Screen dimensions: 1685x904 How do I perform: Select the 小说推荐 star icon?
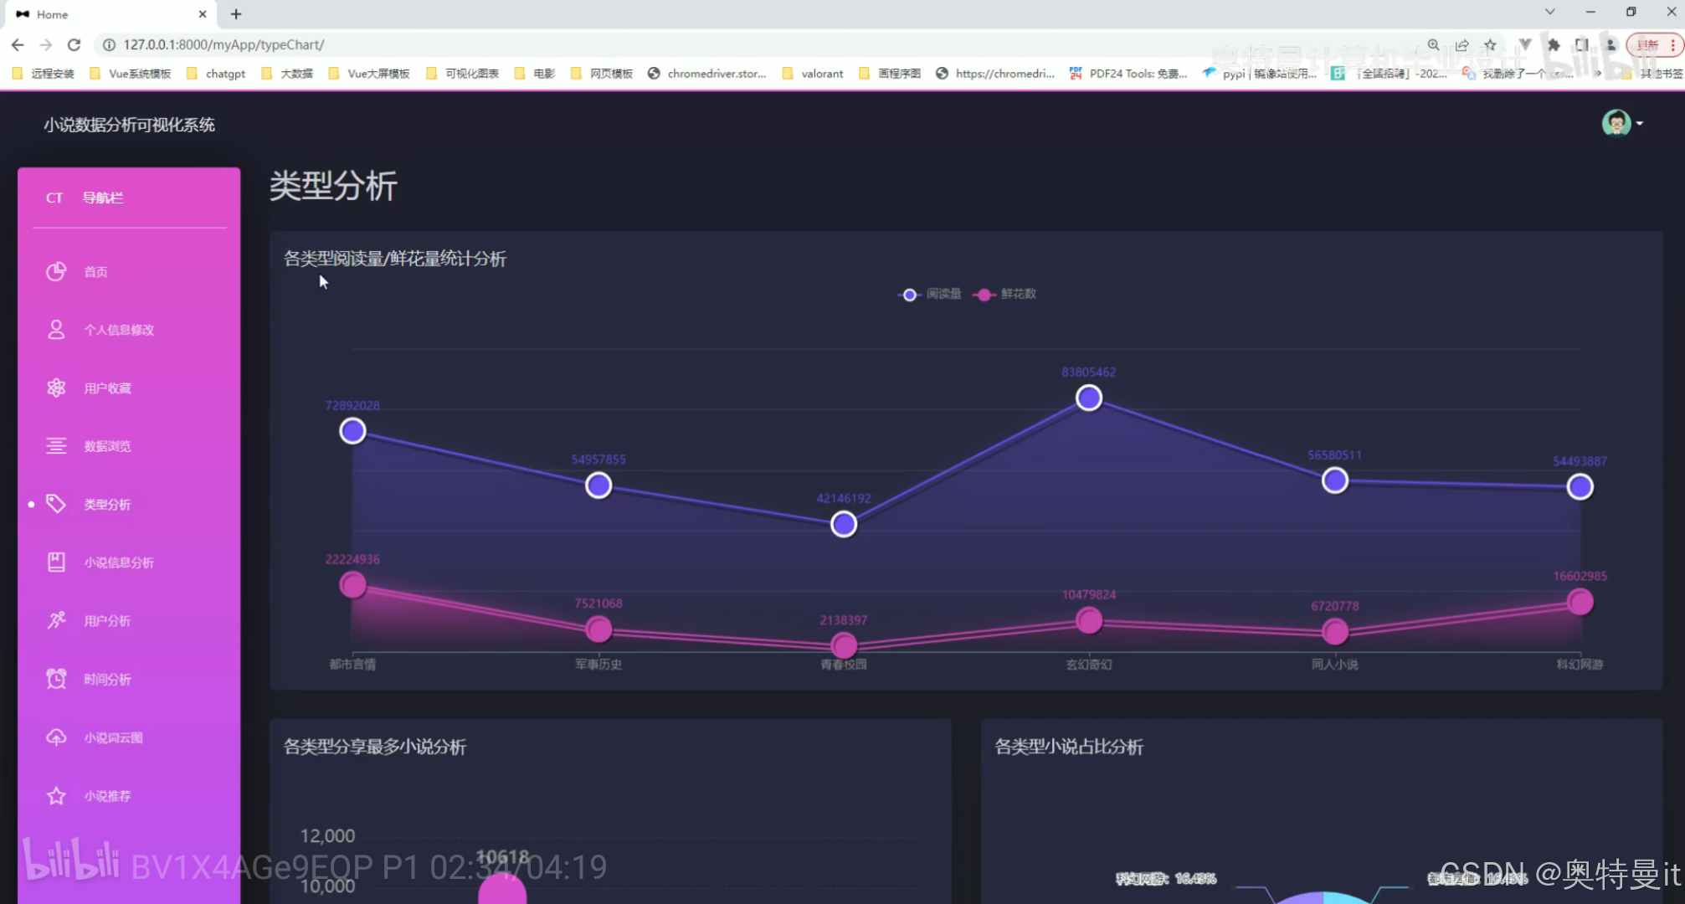[x=56, y=795]
